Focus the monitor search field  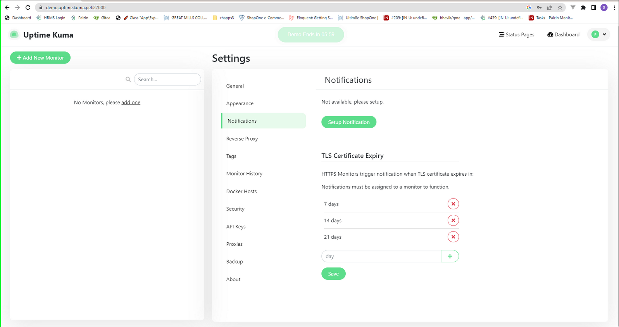(167, 79)
